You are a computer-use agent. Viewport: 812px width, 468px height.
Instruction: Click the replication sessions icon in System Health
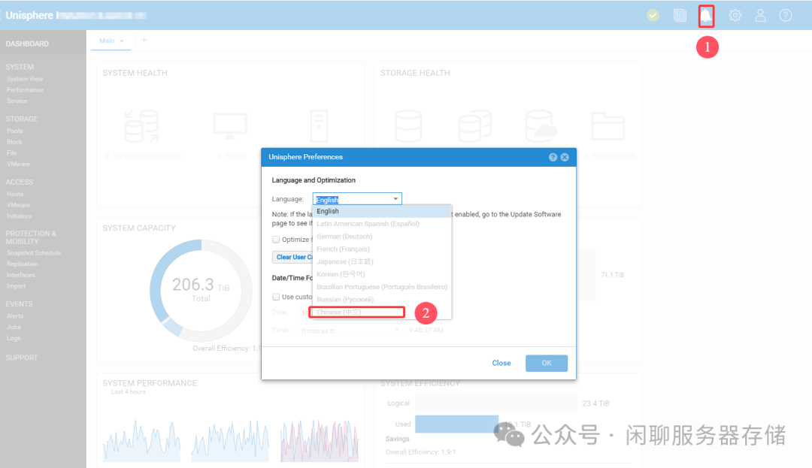pos(141,126)
